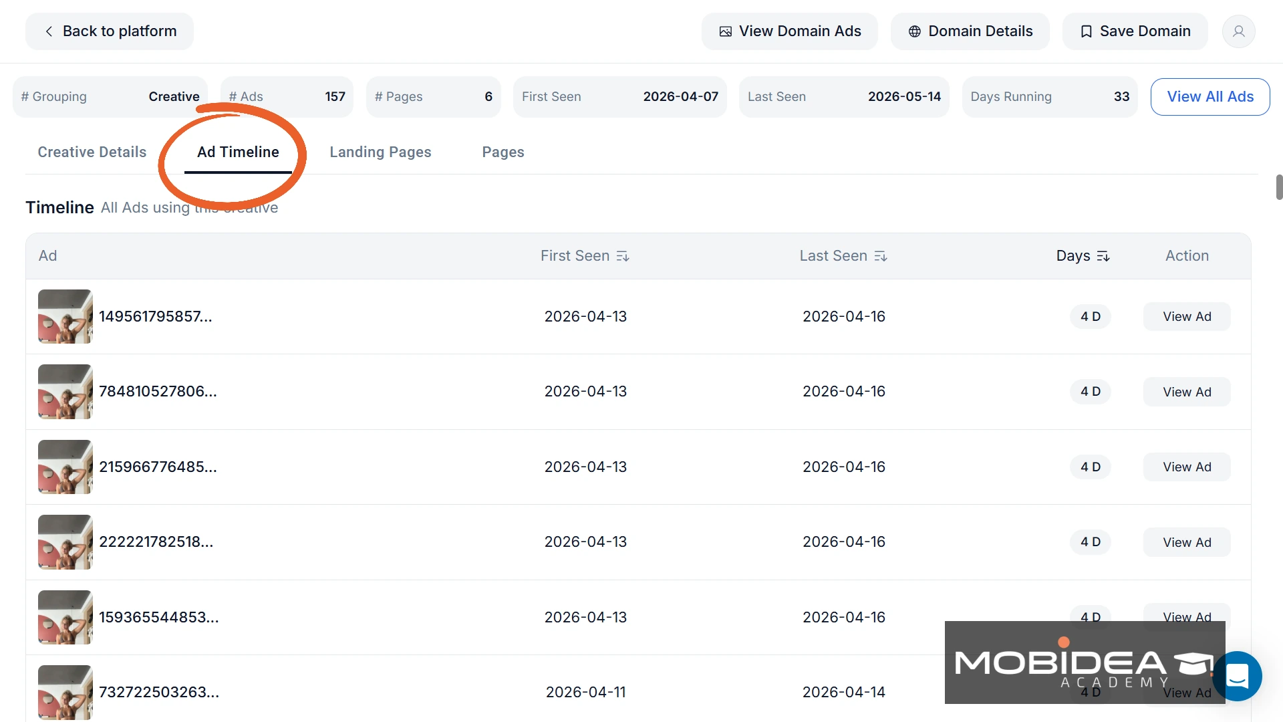Click last seen date of 732722503263...
1283x722 pixels.
[x=844, y=693]
